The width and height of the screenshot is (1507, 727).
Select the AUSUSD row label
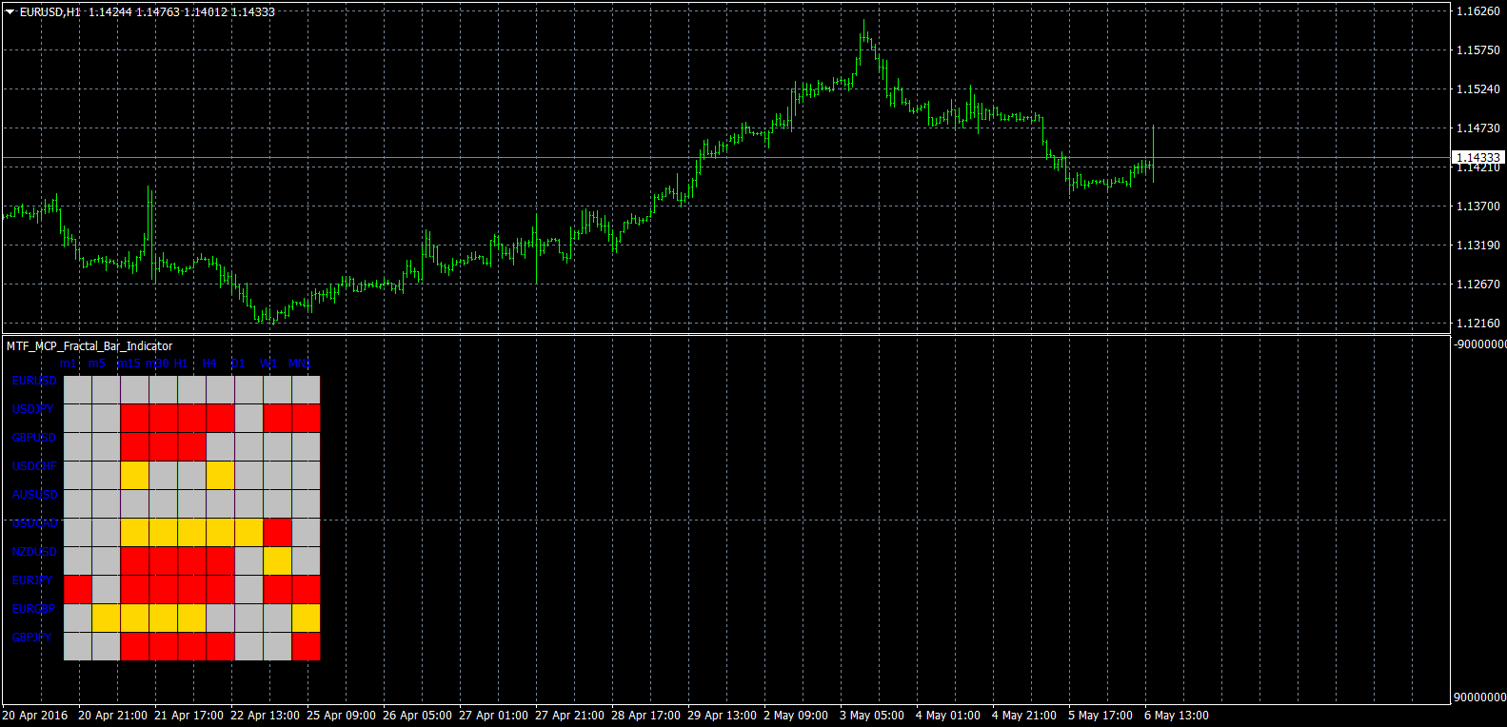[x=35, y=495]
